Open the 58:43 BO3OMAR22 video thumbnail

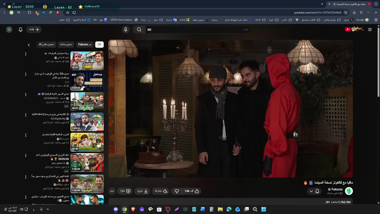(x=87, y=101)
